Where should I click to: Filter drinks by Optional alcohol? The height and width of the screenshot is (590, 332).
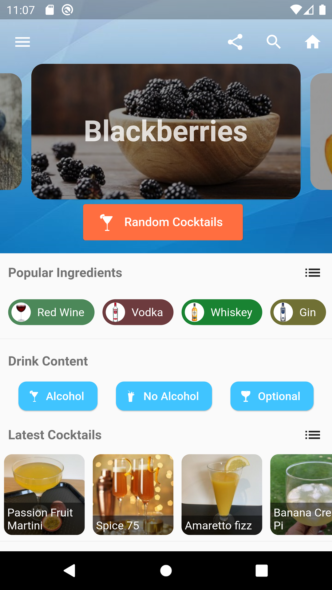[272, 396]
